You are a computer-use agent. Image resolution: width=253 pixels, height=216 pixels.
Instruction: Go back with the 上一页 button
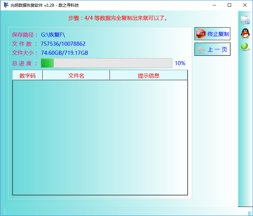(x=212, y=49)
